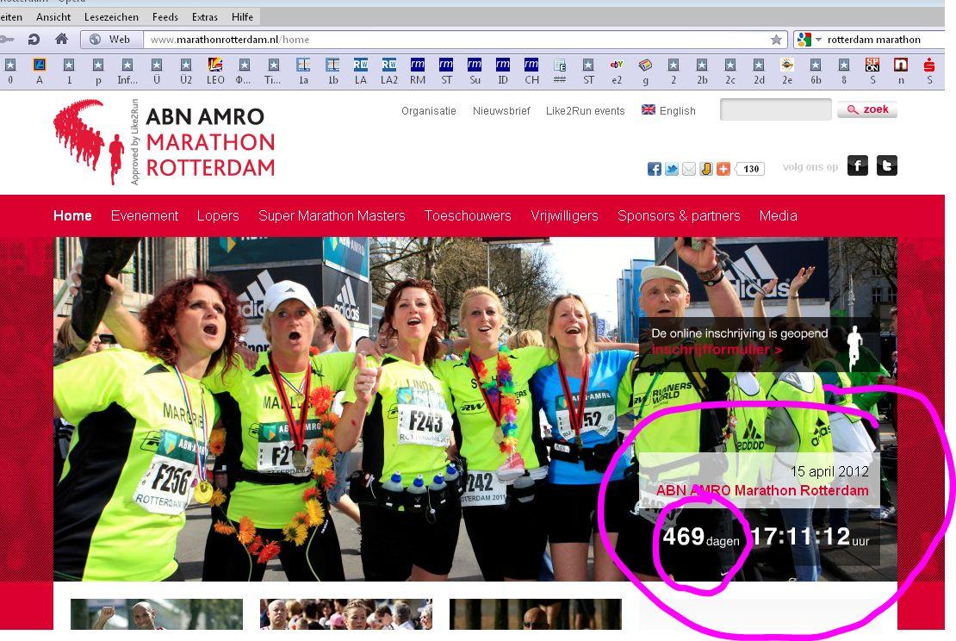Open the 'RM' bookmark
Screen dimensions: 956x641
[418, 71]
